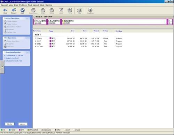Click the NTFS type icon of Vista row
174x135 pixels.
50,38
